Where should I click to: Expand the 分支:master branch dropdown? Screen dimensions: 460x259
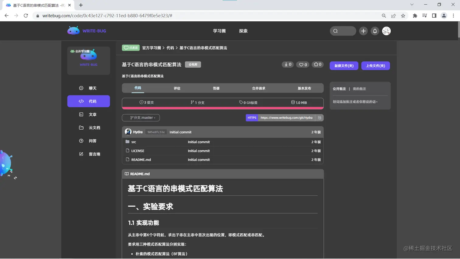pos(141,117)
